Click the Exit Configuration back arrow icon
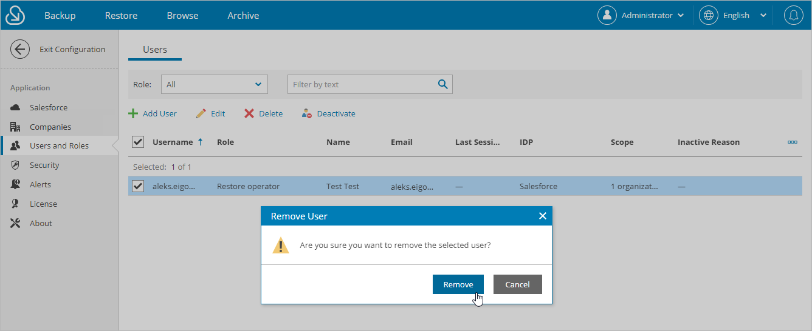The width and height of the screenshot is (812, 331). click(20, 49)
